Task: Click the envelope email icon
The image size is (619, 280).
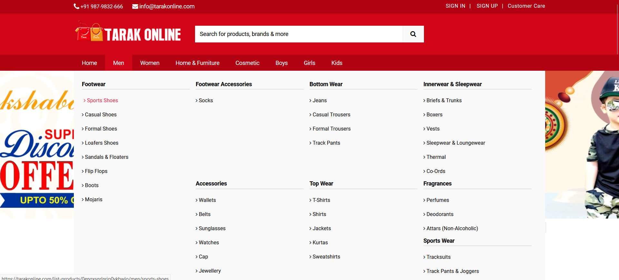Action: 135,6
